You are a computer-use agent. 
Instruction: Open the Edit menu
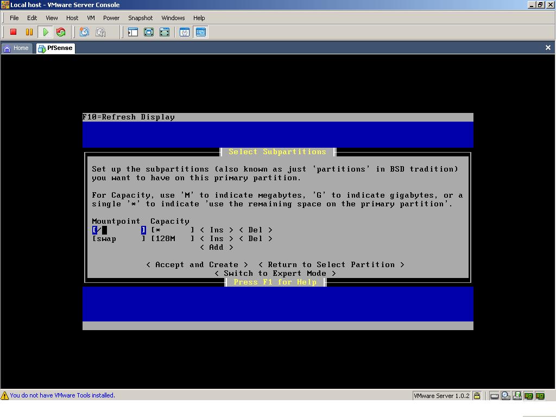point(32,18)
